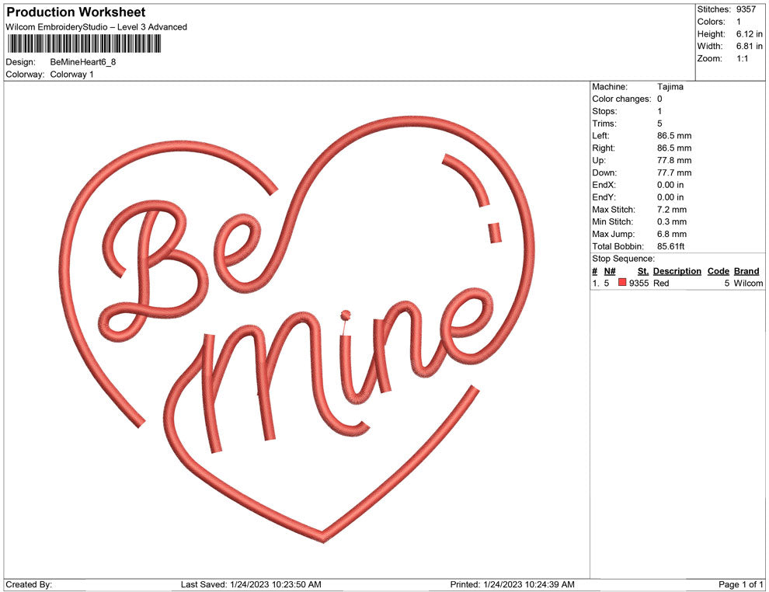Image resolution: width=769 pixels, height=592 pixels.
Task: Click the red thread color swatch
Action: [623, 284]
